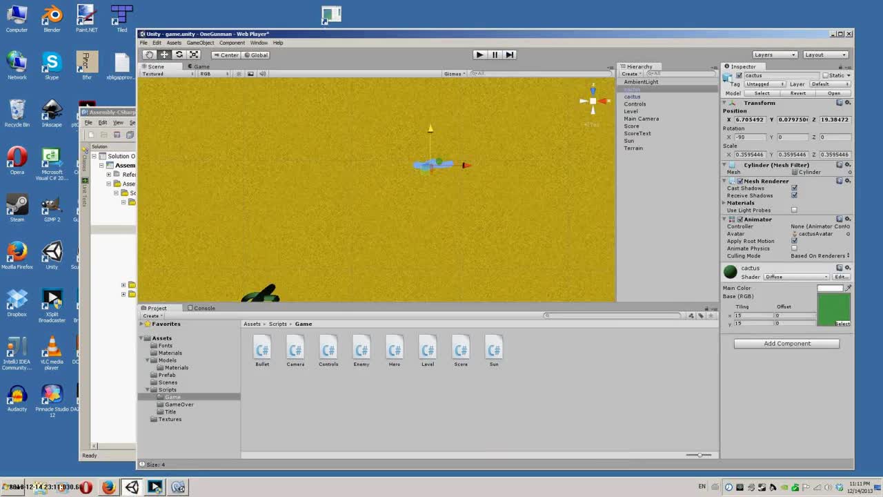
Task: Open the Shader dropdown (Diffuse)
Action: pos(795,277)
